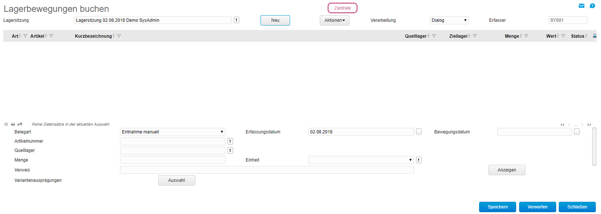Viewport: 601px width, 214px height.
Task: Filter the Artikel column
Action: (x=51, y=36)
